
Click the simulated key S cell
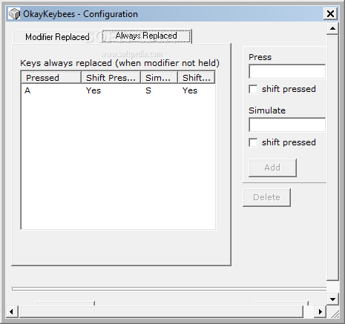148,90
